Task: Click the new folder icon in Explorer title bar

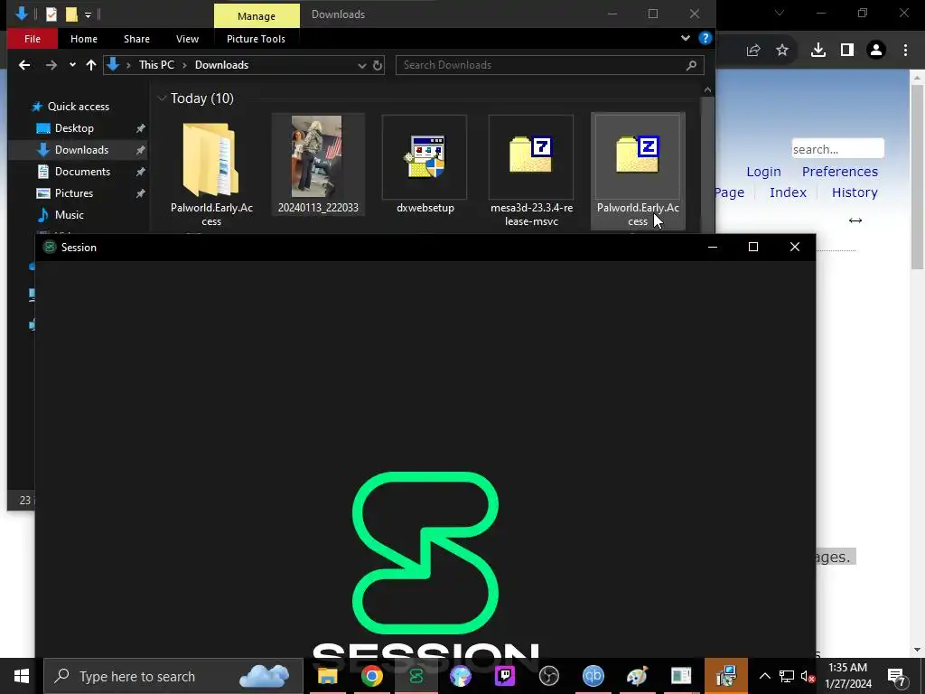Action: [x=71, y=14]
